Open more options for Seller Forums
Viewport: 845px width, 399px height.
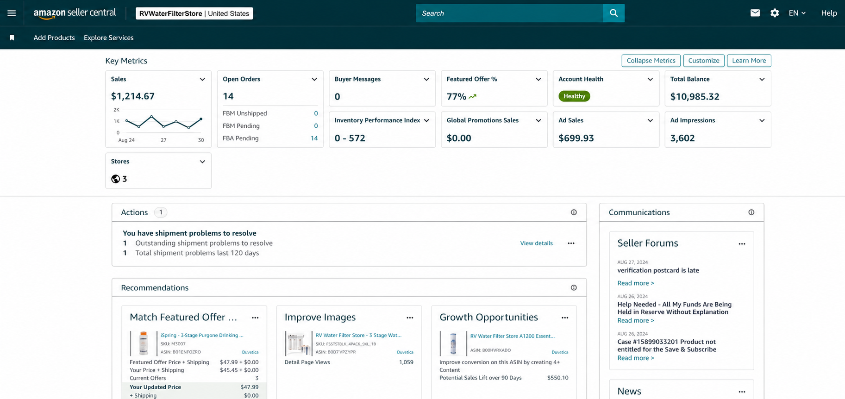(742, 244)
